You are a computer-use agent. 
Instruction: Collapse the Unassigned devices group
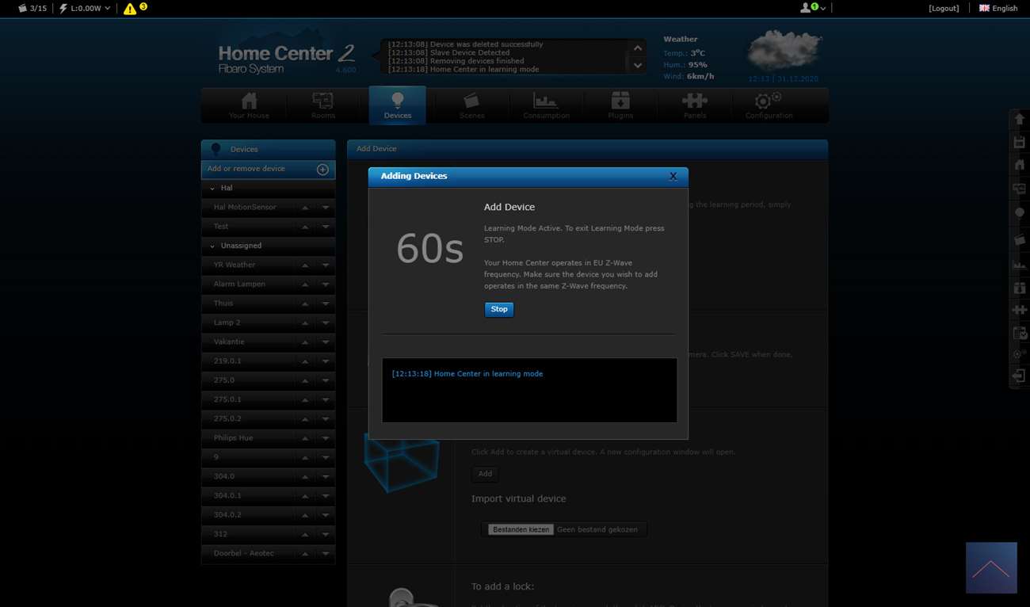click(x=212, y=246)
